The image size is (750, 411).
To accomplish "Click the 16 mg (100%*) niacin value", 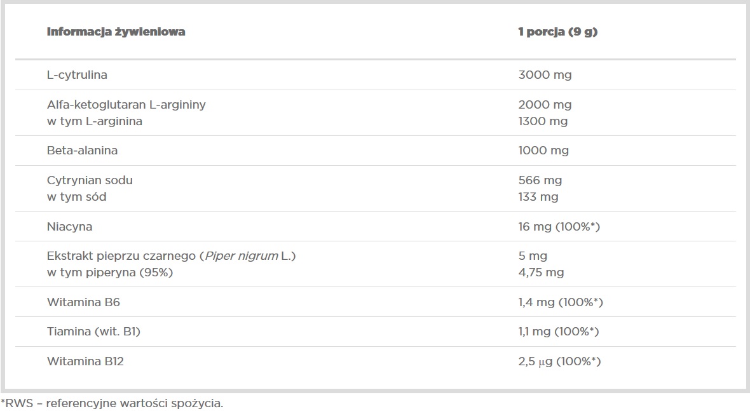I will point(559,226).
